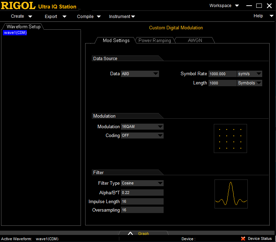Image resolution: width=276 pixels, height=242 pixels.
Task: Click the 16QAM constellation diagram preview
Action: tap(230, 138)
